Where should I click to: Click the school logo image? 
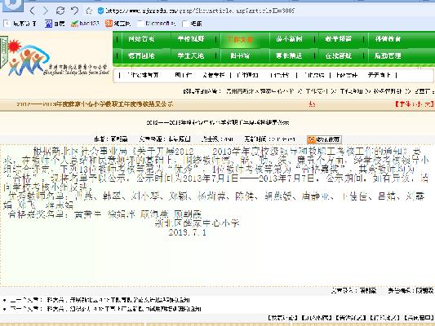pos(55,57)
